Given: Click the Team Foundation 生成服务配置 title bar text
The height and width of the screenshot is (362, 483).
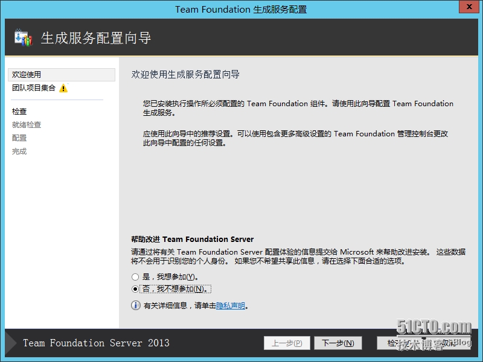Looking at the screenshot, I should pos(241,9).
